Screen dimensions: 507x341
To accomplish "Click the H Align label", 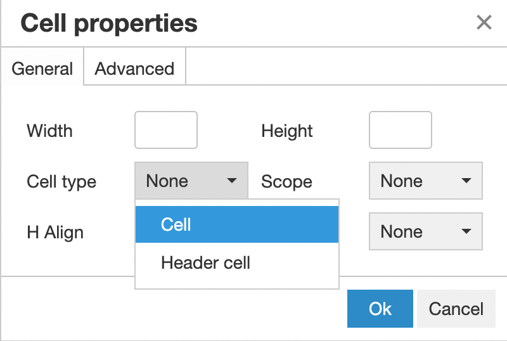I will 55,233.
